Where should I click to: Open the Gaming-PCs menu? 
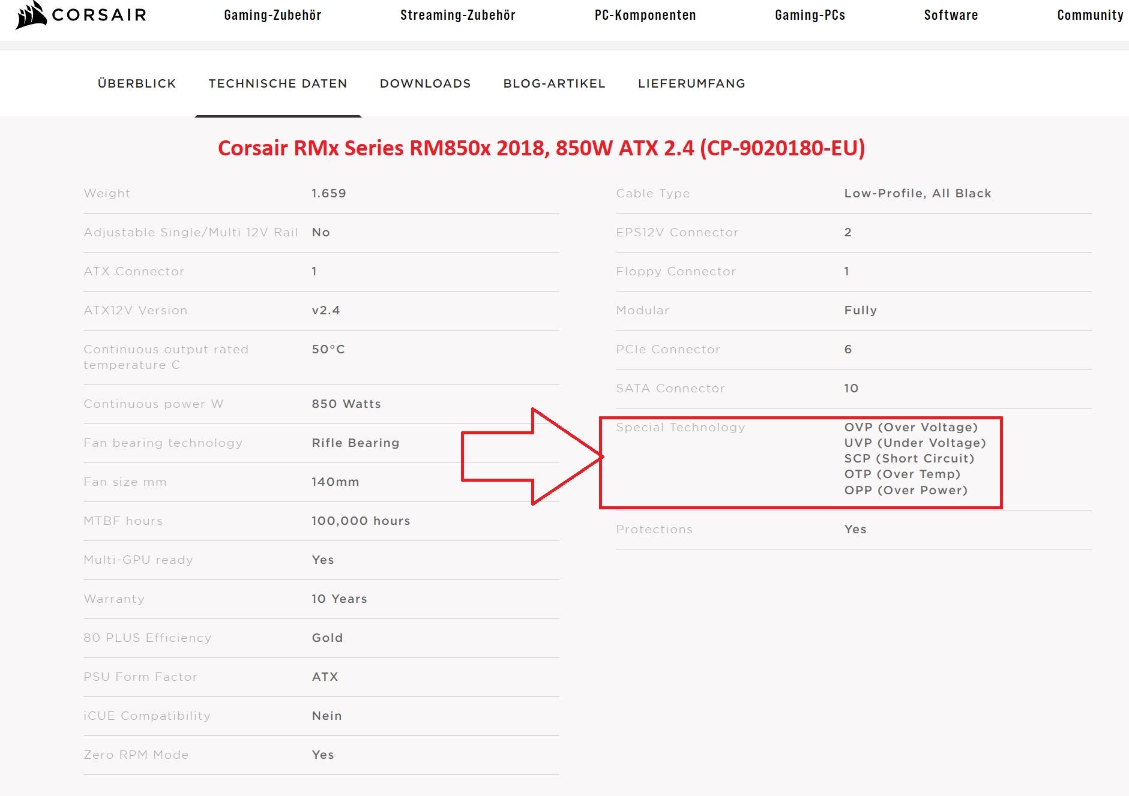(x=810, y=15)
